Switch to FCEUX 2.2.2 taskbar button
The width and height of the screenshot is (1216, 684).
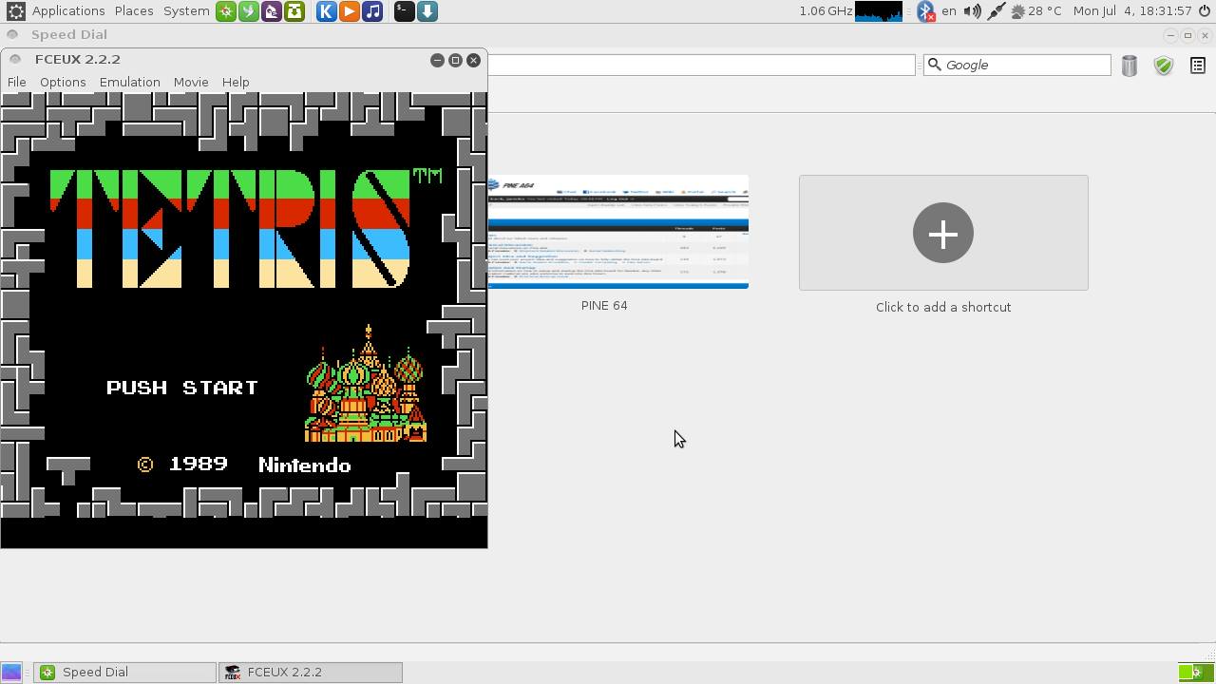click(x=310, y=673)
